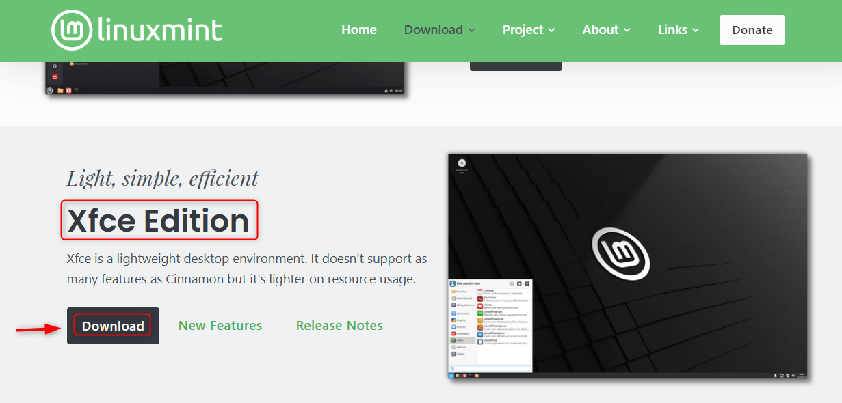The image size is (842, 403).
Task: Go to the Home page
Action: coord(359,30)
